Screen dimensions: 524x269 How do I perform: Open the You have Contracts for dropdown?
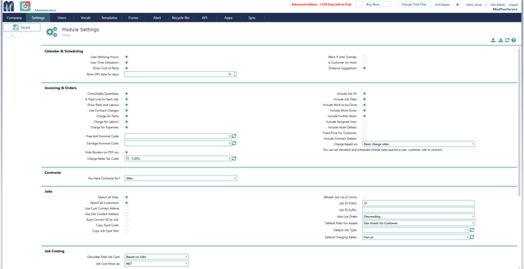coord(181,179)
